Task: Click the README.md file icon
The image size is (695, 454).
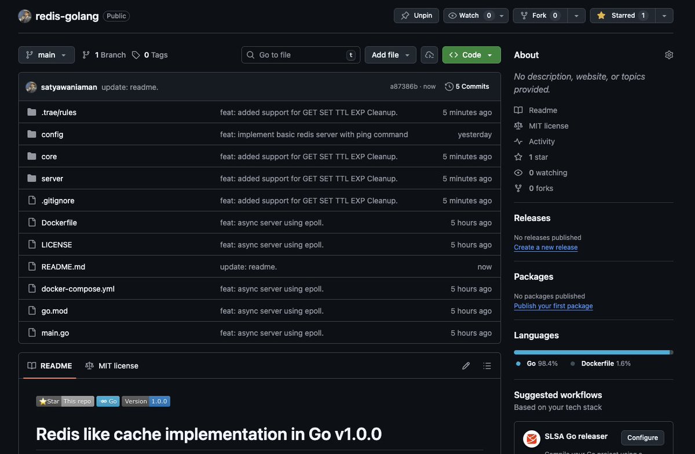Action: pyautogui.click(x=32, y=266)
